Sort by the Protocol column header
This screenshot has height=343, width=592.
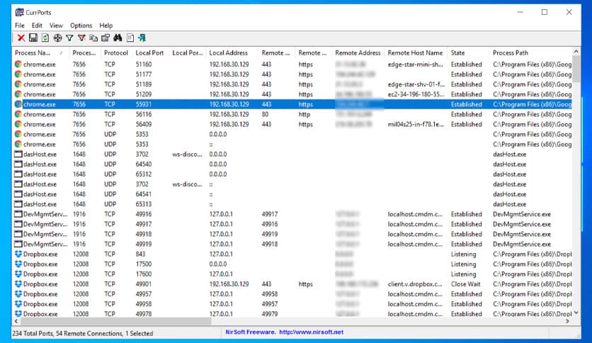tap(116, 53)
